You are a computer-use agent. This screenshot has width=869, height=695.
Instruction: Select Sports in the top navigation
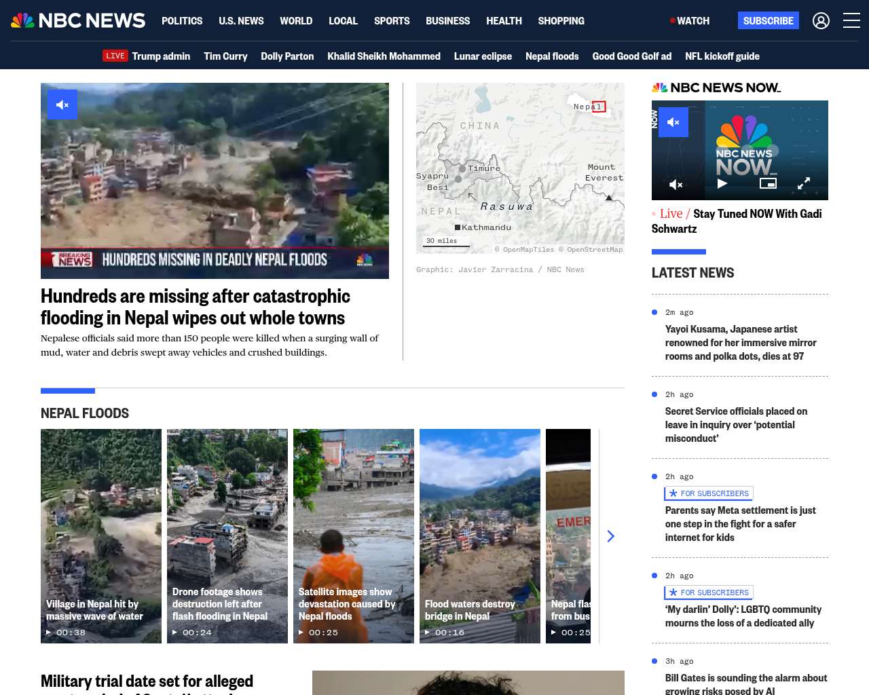pyautogui.click(x=392, y=21)
